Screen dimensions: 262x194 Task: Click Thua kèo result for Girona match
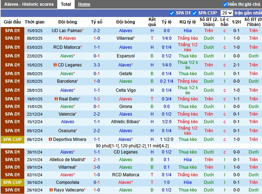pos(188,107)
